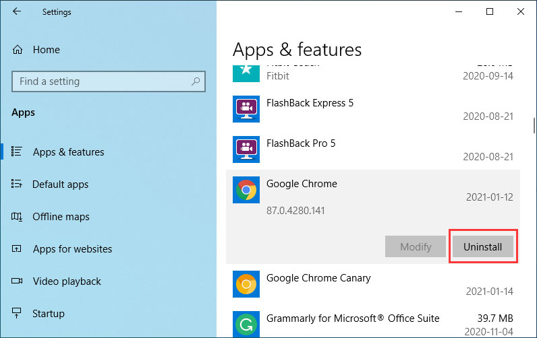Image resolution: width=537 pixels, height=338 pixels.
Task: Click Chrome version 87.0.4280.141
Action: pos(295,210)
